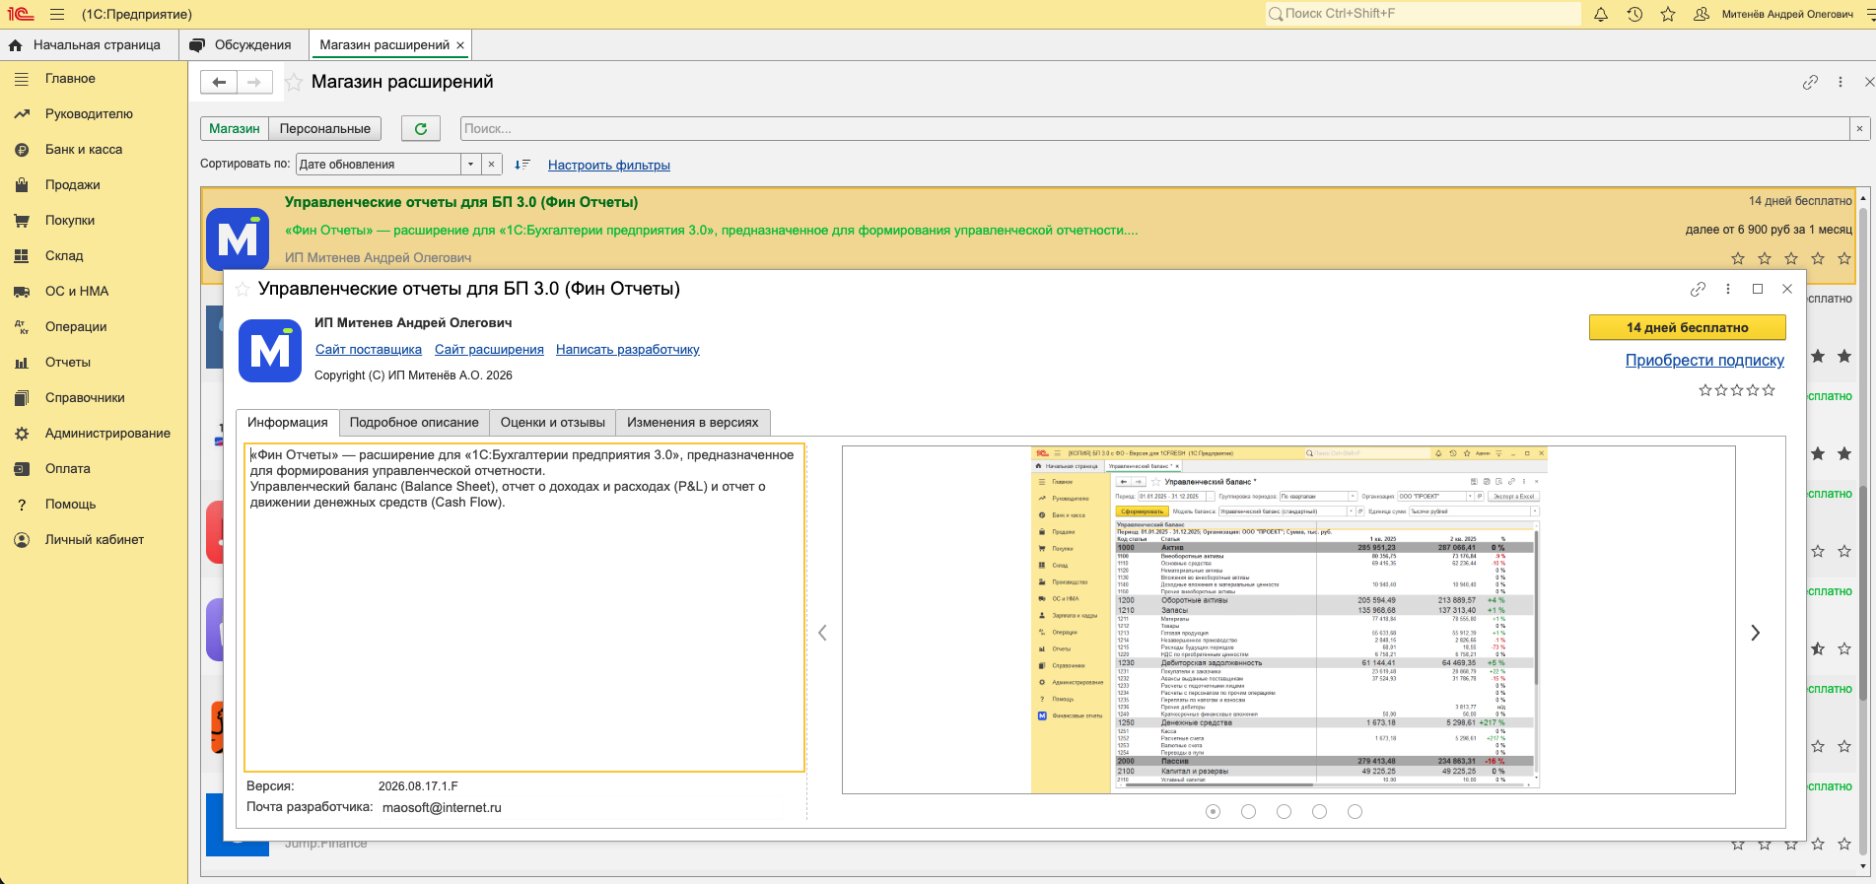Open the Информация tab in the dialog
This screenshot has width=1876, height=884.
coord(288,423)
